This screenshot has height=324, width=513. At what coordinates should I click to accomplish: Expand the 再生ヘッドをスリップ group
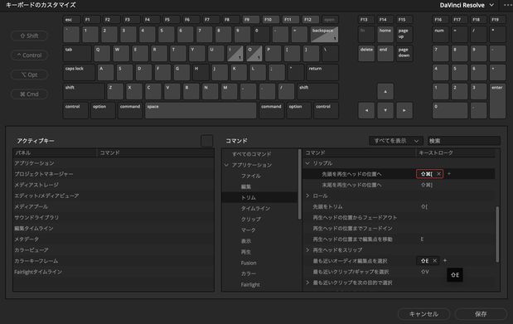pyautogui.click(x=307, y=250)
